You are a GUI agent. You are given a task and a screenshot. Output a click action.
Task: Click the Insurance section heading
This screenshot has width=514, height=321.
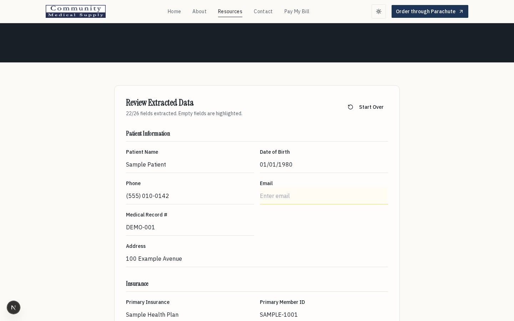(137, 284)
